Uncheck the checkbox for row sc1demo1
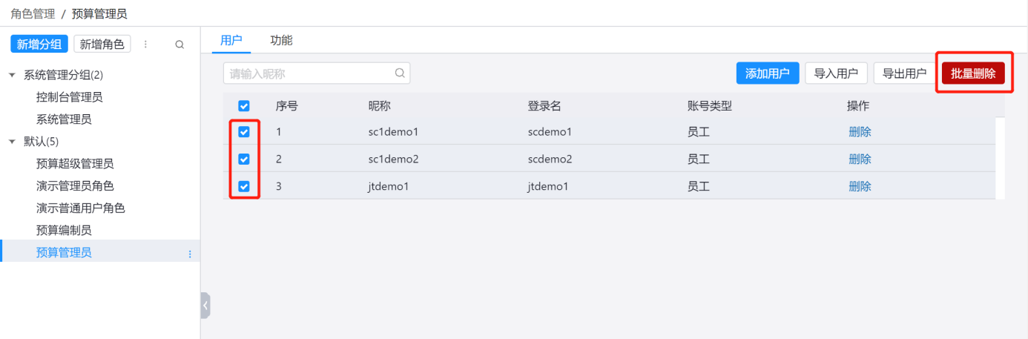Viewport: 1028px width, 339px height. click(x=244, y=132)
